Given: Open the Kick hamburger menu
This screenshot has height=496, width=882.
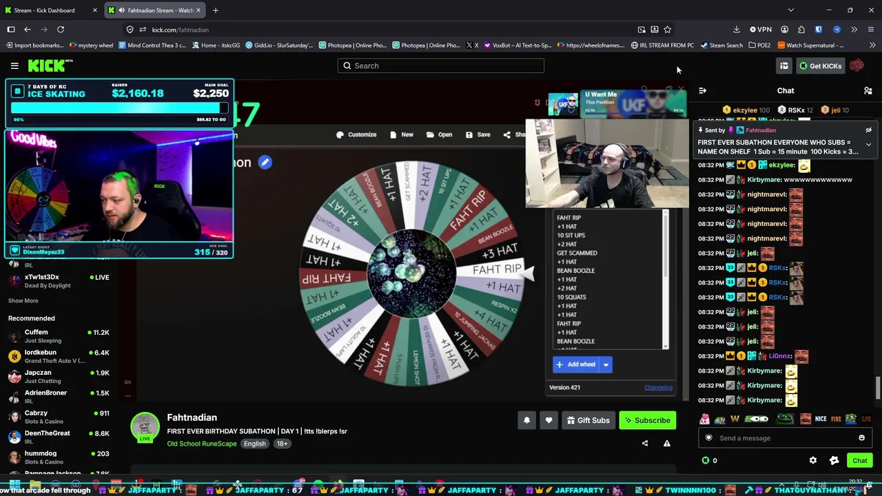Looking at the screenshot, I should tap(14, 65).
